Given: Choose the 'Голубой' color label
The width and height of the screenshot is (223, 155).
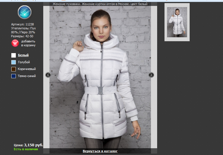Looking at the screenshot, I should 24,62.
